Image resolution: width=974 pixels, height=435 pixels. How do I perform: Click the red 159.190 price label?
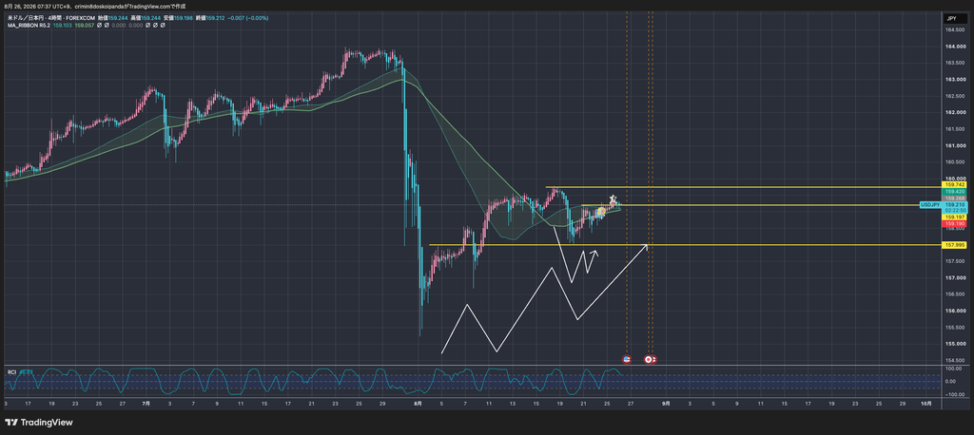[953, 223]
